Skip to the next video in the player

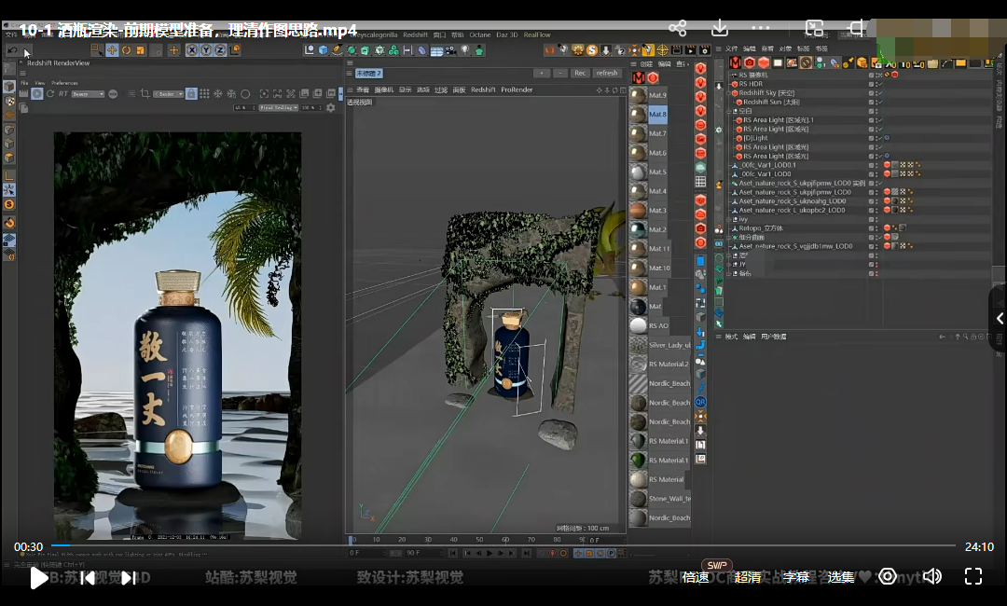(x=128, y=578)
